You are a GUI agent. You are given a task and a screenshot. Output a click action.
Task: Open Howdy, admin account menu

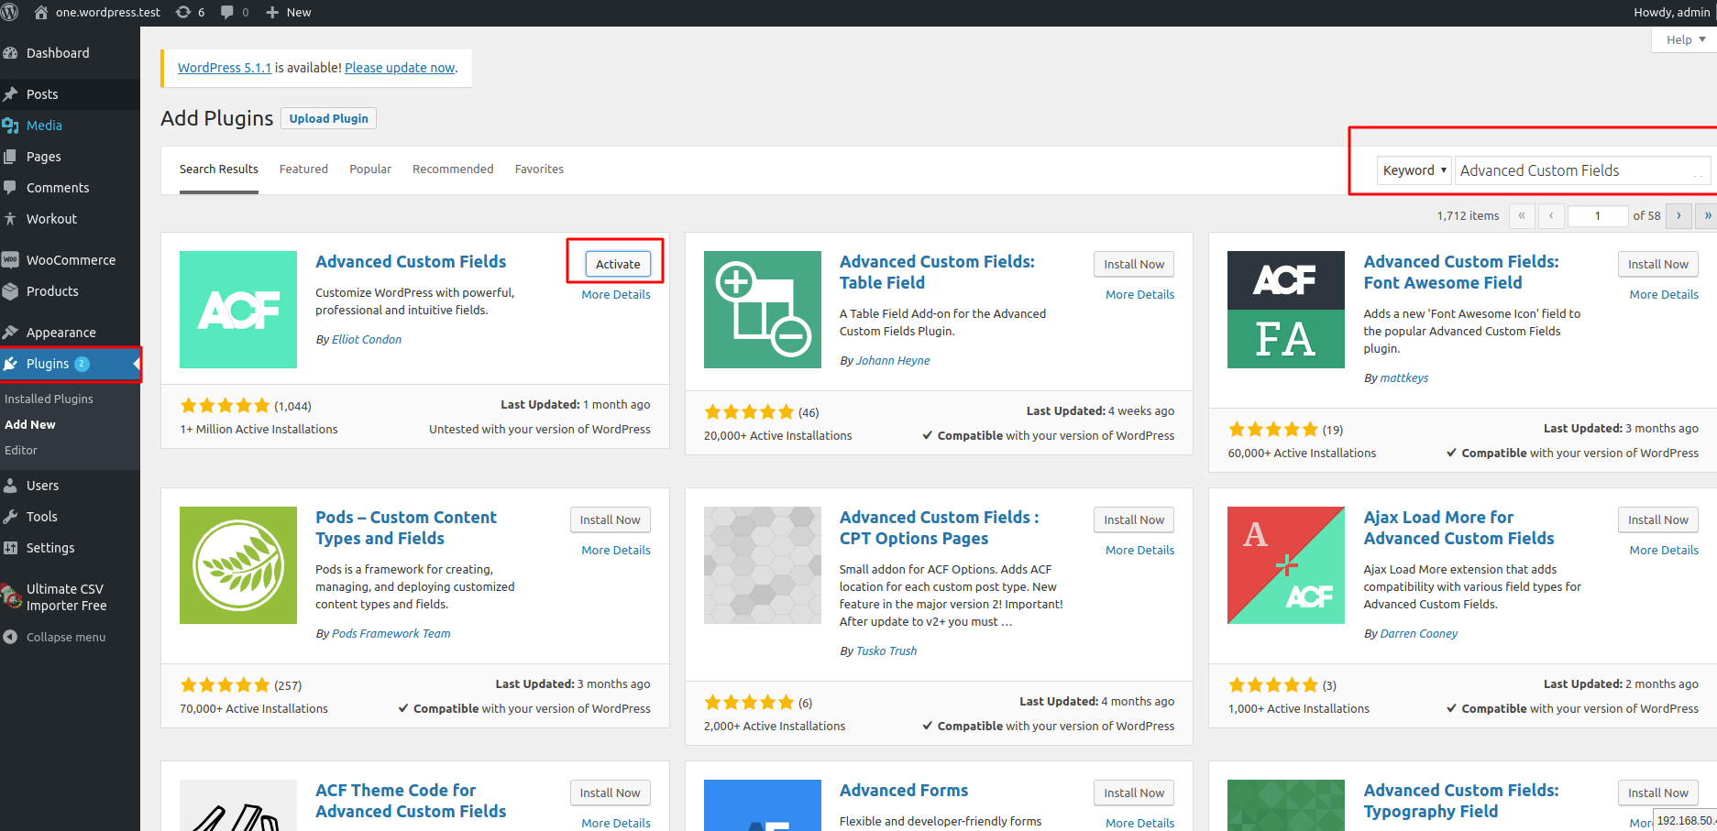[1671, 12]
